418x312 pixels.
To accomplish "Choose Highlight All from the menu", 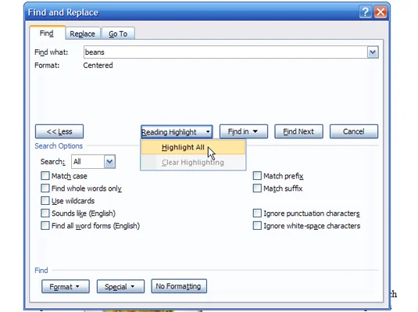I will click(x=193, y=147).
